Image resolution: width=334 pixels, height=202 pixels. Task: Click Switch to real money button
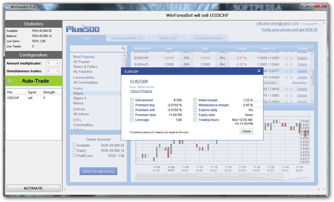coord(98,171)
